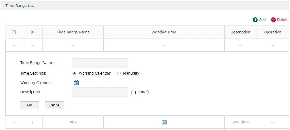
Task: Click the Time Range Name input field
Action: click(x=100, y=63)
